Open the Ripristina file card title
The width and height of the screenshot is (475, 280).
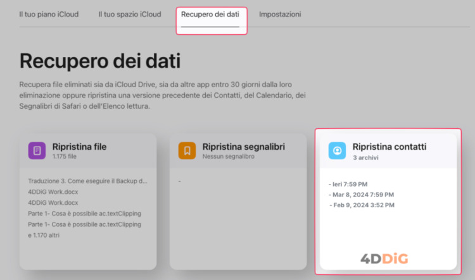point(79,147)
